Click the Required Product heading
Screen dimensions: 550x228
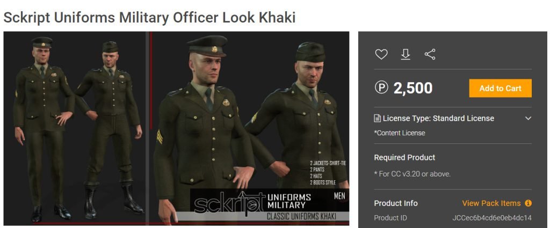[404, 157]
